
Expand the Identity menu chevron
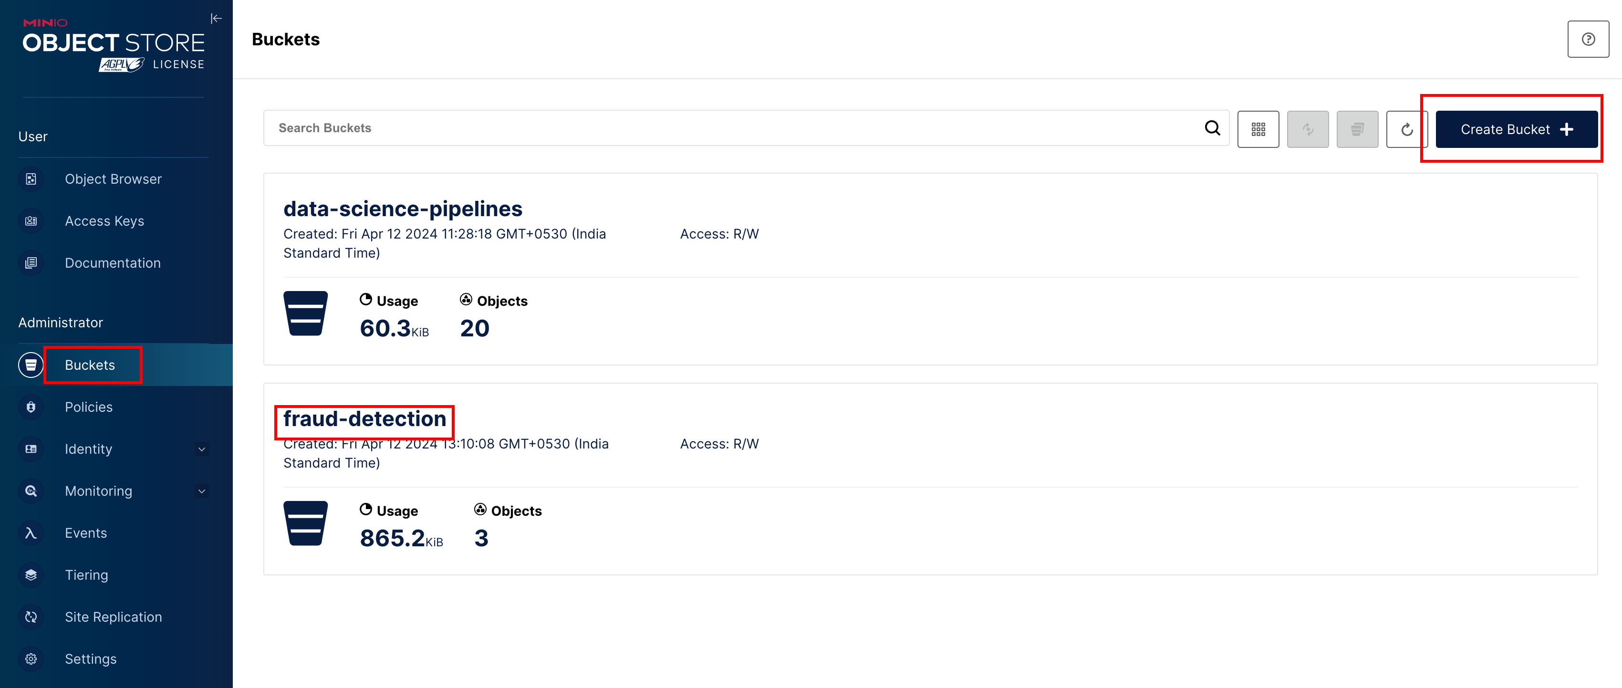(201, 449)
